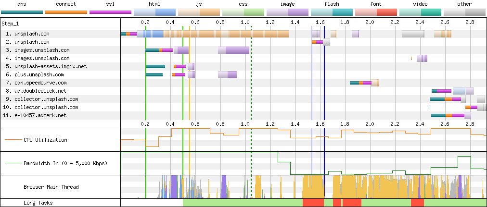Open request 5 unsplash-assets.imgix.net

click(46, 67)
